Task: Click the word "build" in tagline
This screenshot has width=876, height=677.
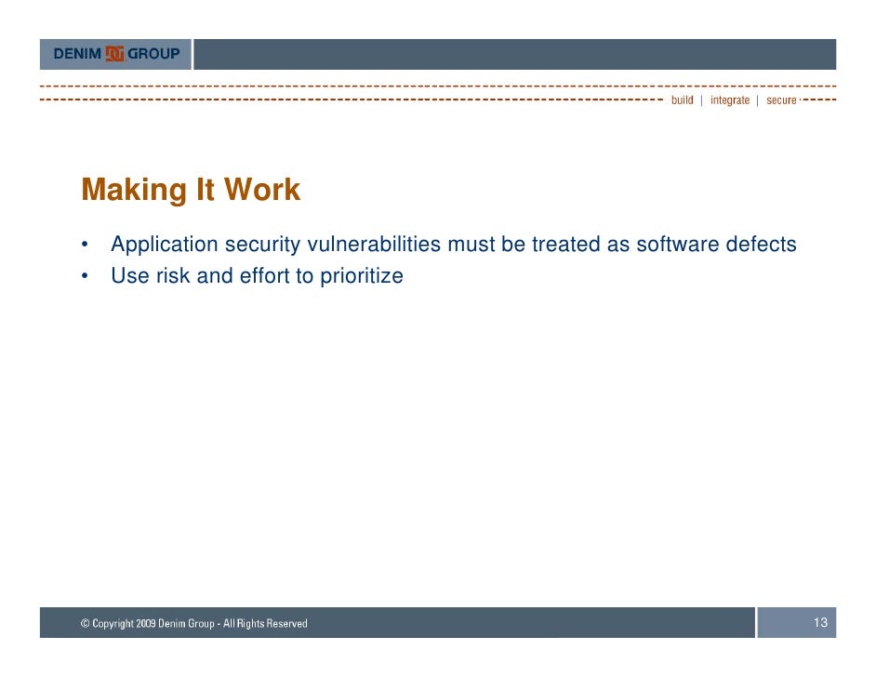Action: click(683, 100)
